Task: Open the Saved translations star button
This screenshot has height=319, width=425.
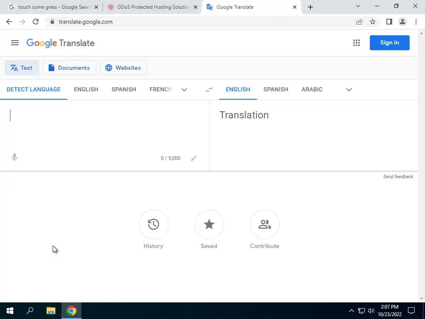Action: tap(209, 224)
